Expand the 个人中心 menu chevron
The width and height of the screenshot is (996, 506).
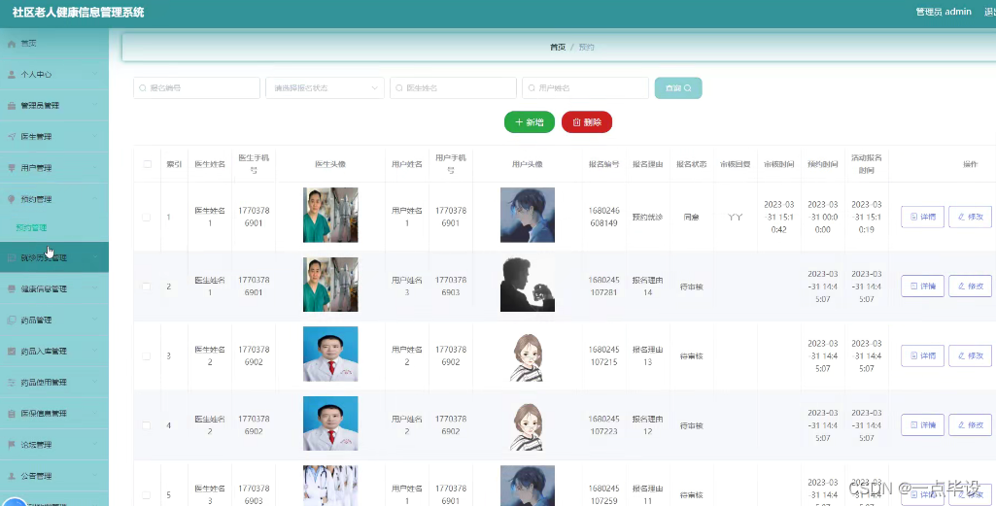pyautogui.click(x=94, y=74)
